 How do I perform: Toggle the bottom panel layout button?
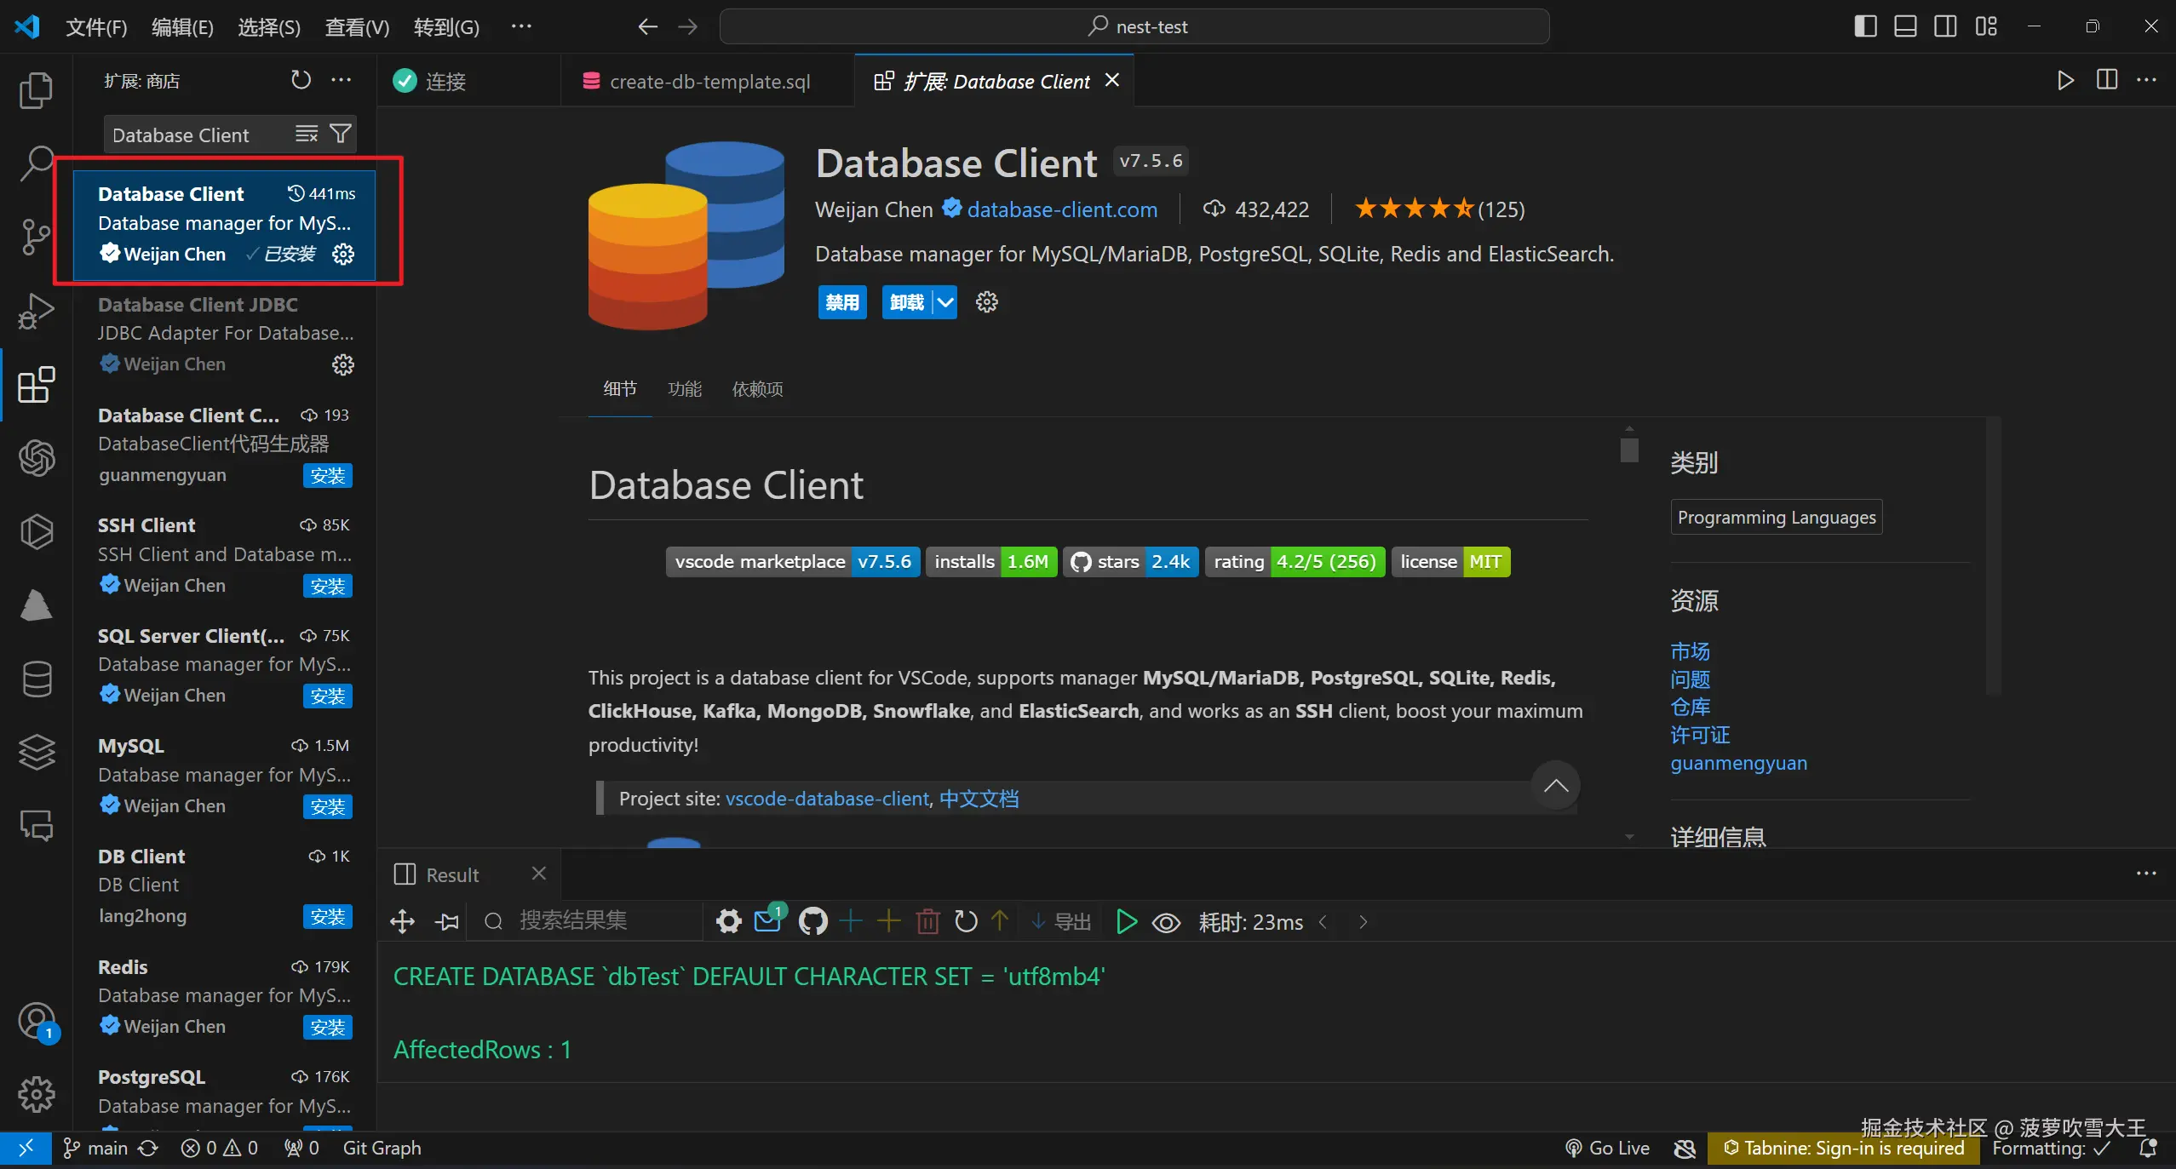pos(1905,26)
